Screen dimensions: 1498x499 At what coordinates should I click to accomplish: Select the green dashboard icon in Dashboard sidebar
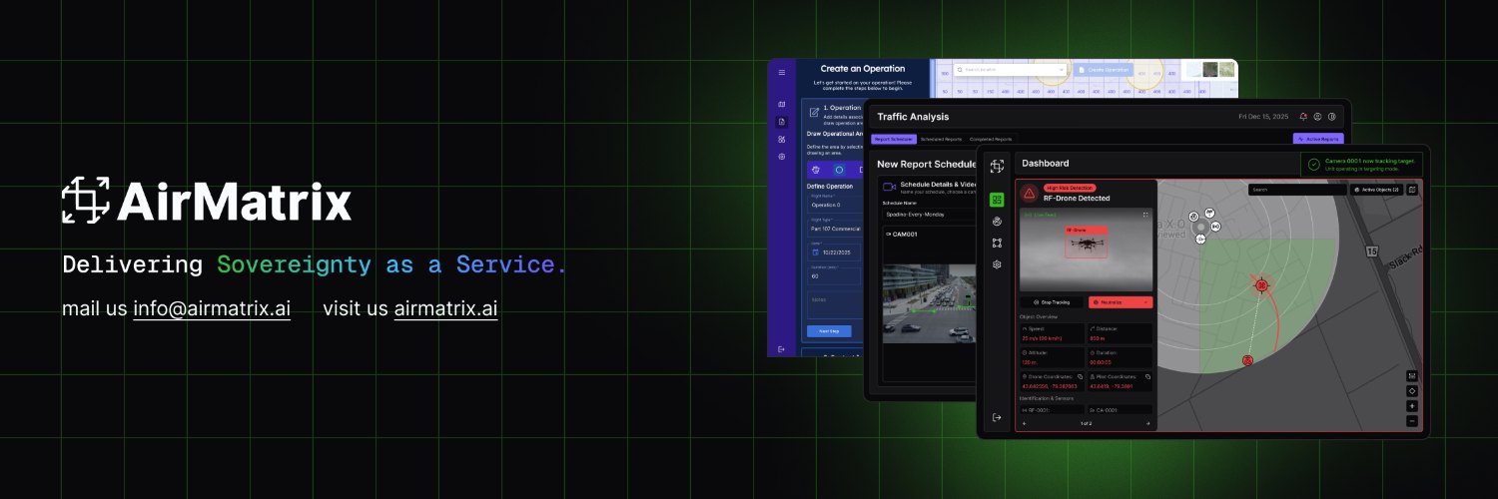(x=997, y=200)
